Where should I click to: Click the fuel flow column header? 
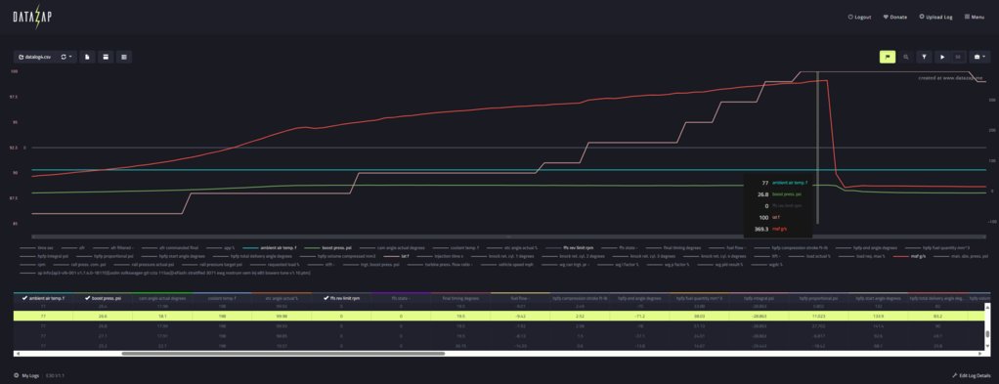521,298
